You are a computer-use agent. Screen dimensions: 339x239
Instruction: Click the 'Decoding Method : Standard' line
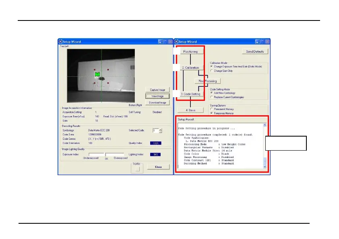[x=209, y=163]
